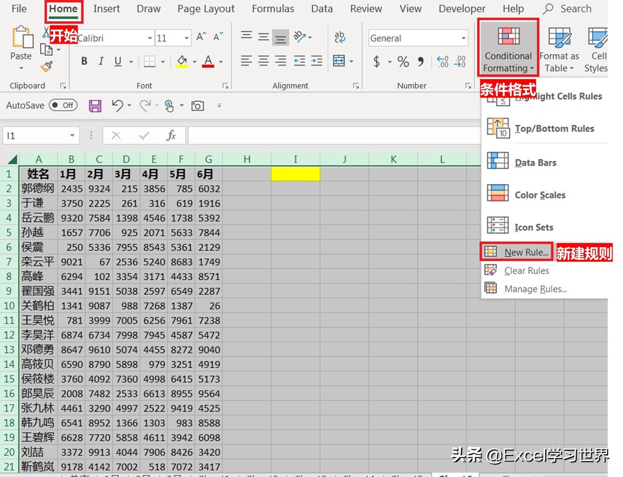Click the Wrap Text icon

pyautogui.click(x=340, y=37)
